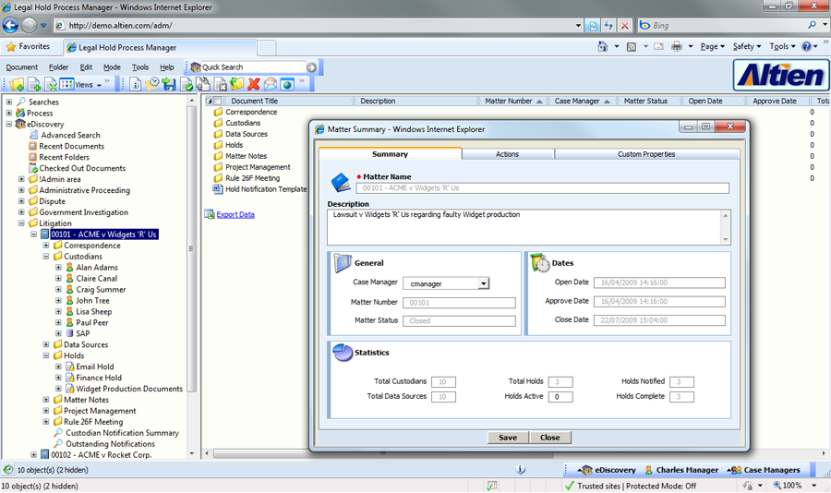
Task: Click the browser home icon
Action: point(602,46)
